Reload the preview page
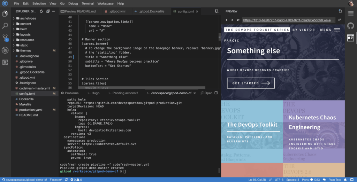Screen dimensions: 357x182 click(238, 20)
